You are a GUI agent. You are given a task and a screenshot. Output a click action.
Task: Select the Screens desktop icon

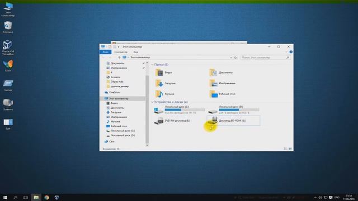8,104
